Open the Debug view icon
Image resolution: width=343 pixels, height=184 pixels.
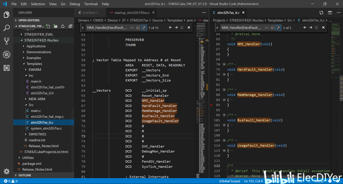click(6, 54)
